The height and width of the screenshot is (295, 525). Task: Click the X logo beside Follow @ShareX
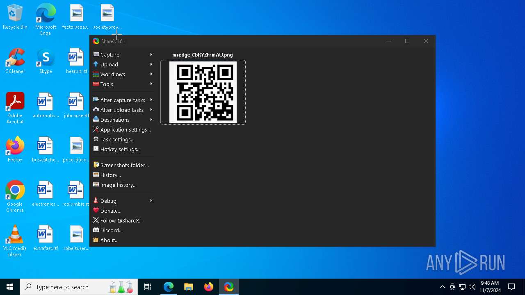point(96,220)
